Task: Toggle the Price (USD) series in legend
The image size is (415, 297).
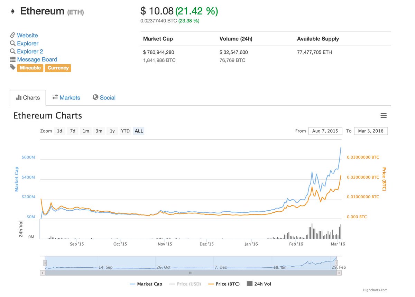Action: pos(186,284)
